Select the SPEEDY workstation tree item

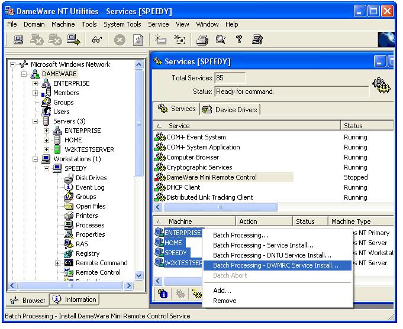76,168
